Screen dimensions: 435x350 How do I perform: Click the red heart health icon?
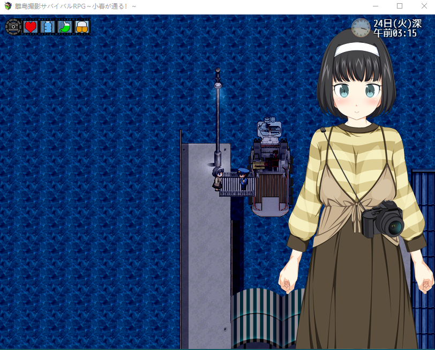[31, 27]
